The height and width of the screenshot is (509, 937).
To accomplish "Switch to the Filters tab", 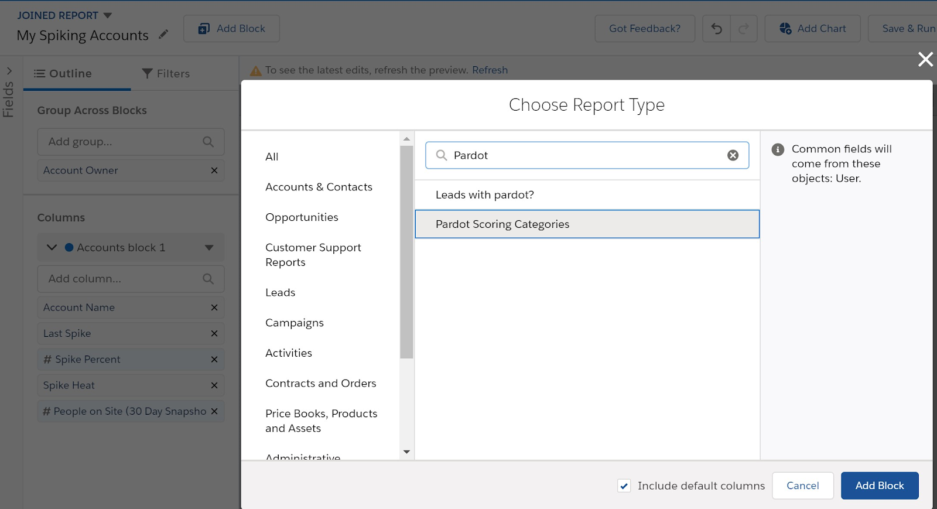I will 166,73.
